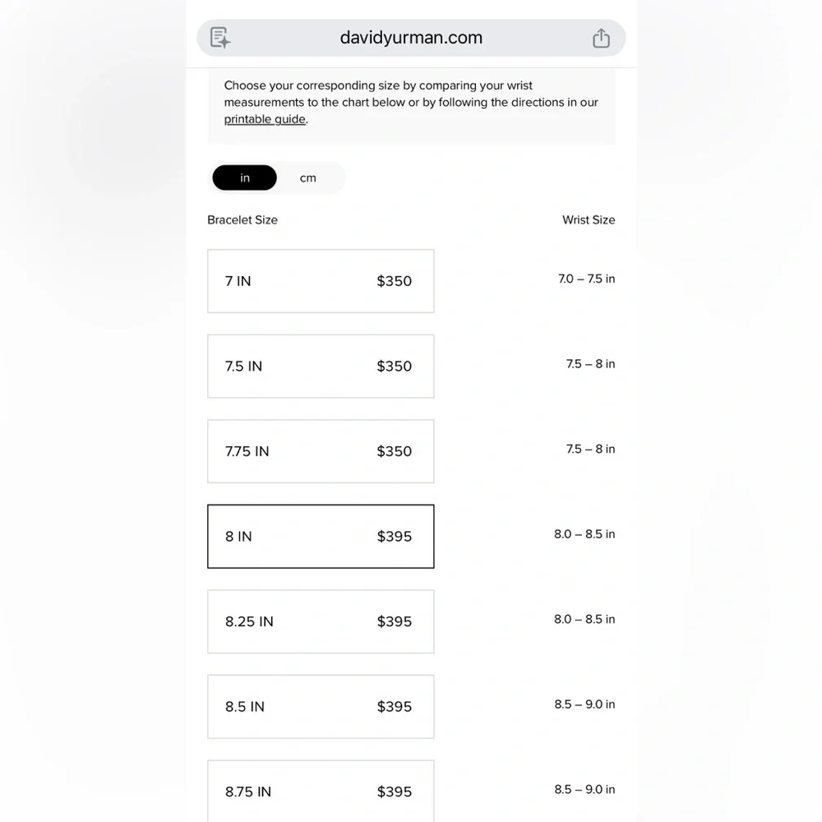Click the davidyurman.com address field
This screenshot has width=822, height=822.
coord(411,38)
